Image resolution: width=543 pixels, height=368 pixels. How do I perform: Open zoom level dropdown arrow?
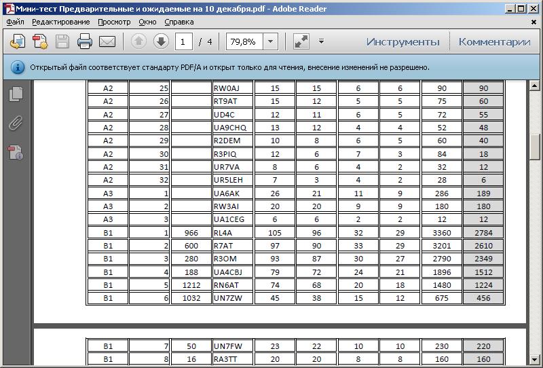pyautogui.click(x=270, y=41)
